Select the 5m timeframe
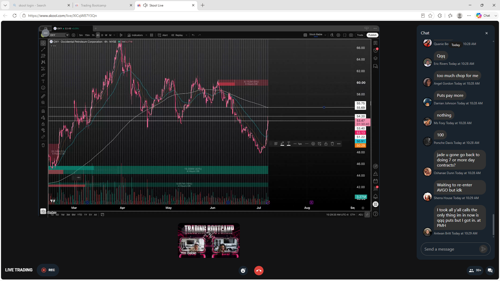This screenshot has width=500, height=281. 81,35
